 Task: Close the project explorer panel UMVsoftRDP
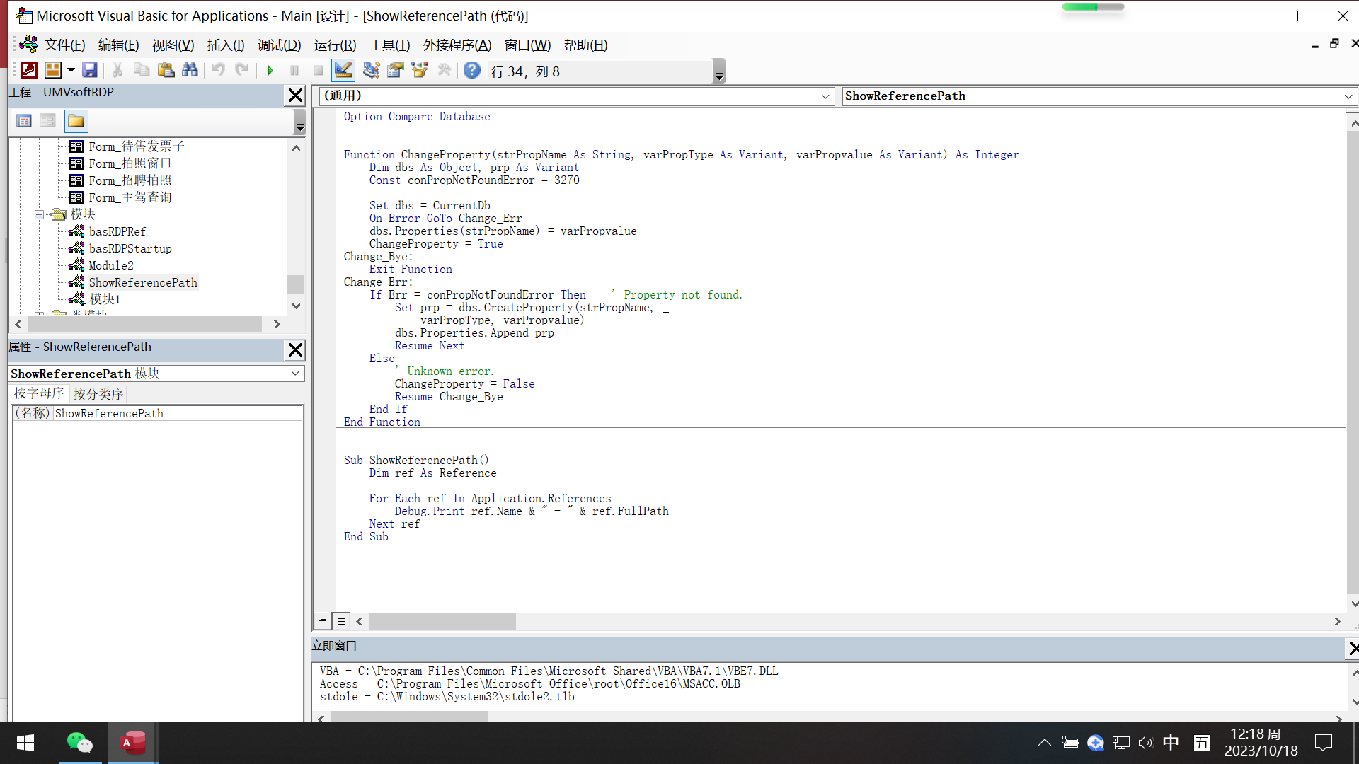tap(295, 95)
